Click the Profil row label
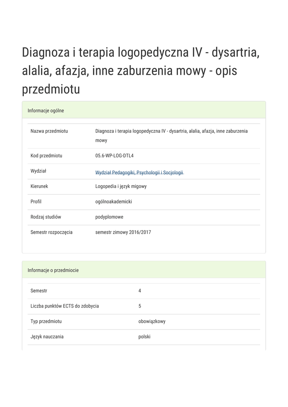Viewport: 288px width, 407px height. (36, 202)
